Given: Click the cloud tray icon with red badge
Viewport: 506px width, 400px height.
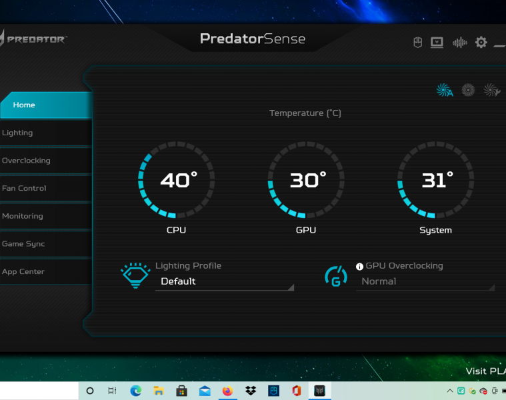Looking at the screenshot, I should (483, 391).
